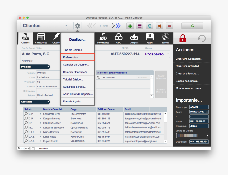228x175 pixels.
Task: Select the Pagos module icon
Action: coord(149,38)
